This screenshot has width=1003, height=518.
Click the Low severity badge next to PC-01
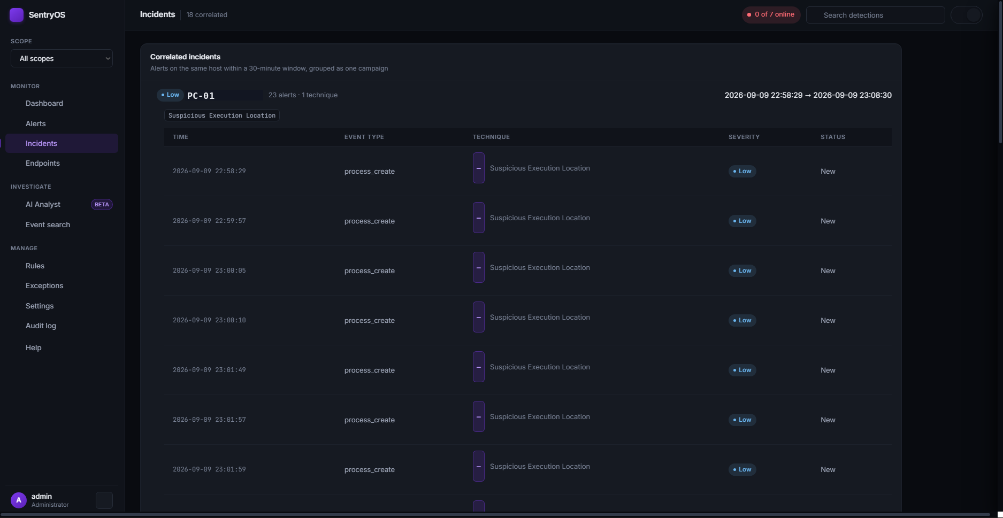point(170,95)
